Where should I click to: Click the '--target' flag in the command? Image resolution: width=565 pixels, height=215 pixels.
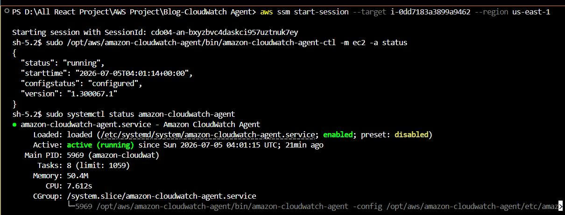tap(369, 12)
